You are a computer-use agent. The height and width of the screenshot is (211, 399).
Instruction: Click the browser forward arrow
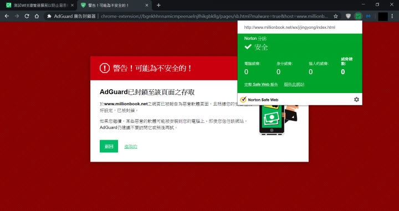point(17,16)
